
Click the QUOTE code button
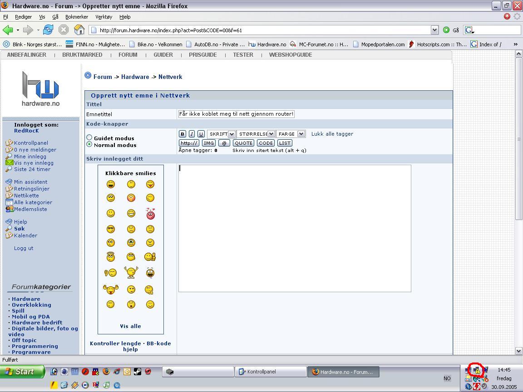[x=243, y=143]
